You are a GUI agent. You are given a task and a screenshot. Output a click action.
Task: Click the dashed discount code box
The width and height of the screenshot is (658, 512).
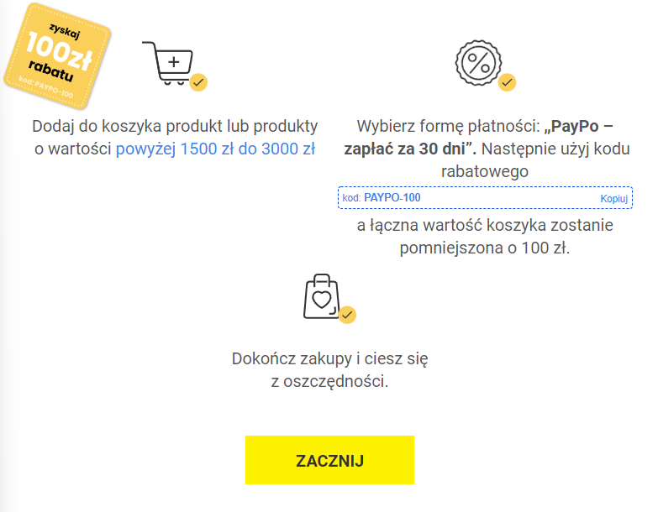pos(485,198)
